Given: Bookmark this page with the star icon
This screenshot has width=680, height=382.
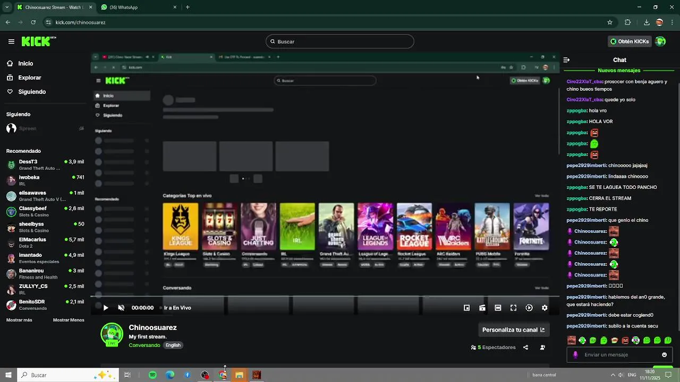Looking at the screenshot, I should click(x=610, y=22).
